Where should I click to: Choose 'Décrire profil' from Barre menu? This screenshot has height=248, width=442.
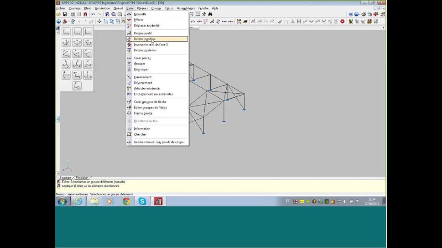tap(142, 33)
